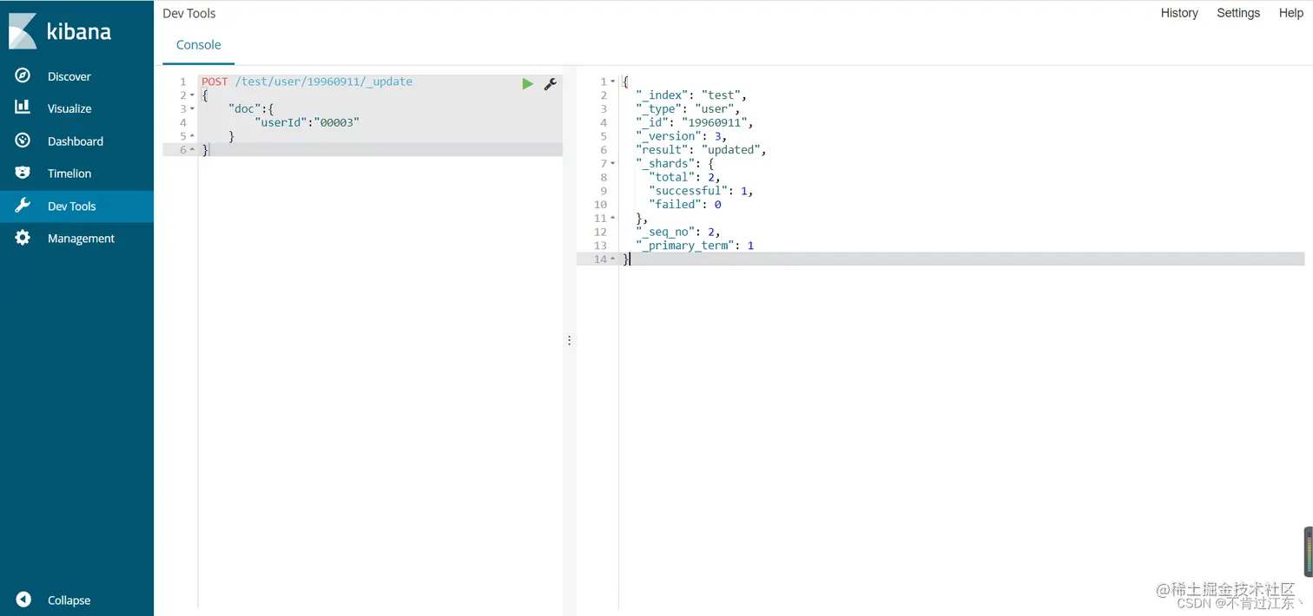Screen dimensions: 1313x616
Task: Click "result": "updated" in response
Action: tap(701, 150)
